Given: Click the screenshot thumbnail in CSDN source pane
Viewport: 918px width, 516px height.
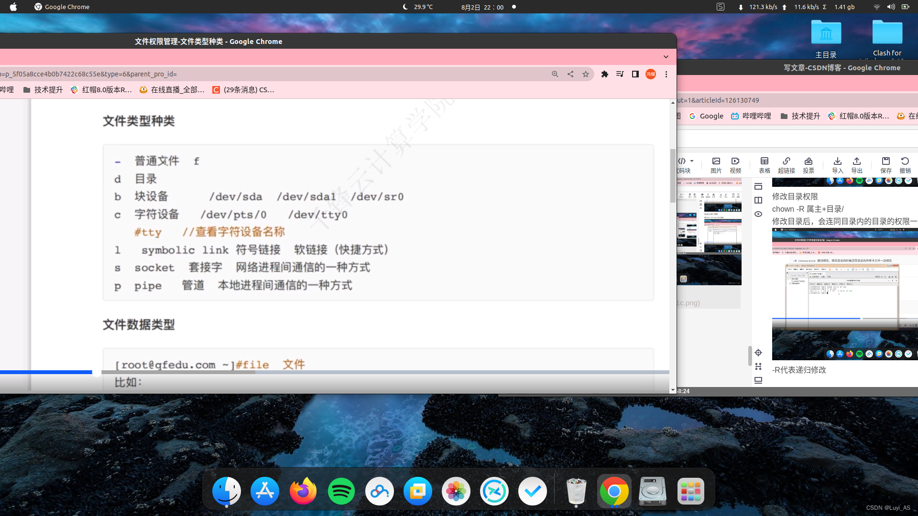Looking at the screenshot, I should point(709,232).
